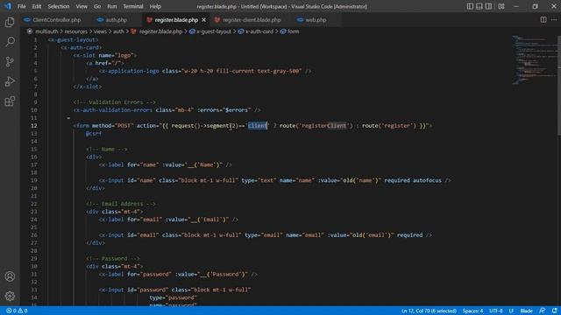The width and height of the screenshot is (561, 315).
Task: Open More Actions ellipsis in editor
Action: tap(554, 19)
